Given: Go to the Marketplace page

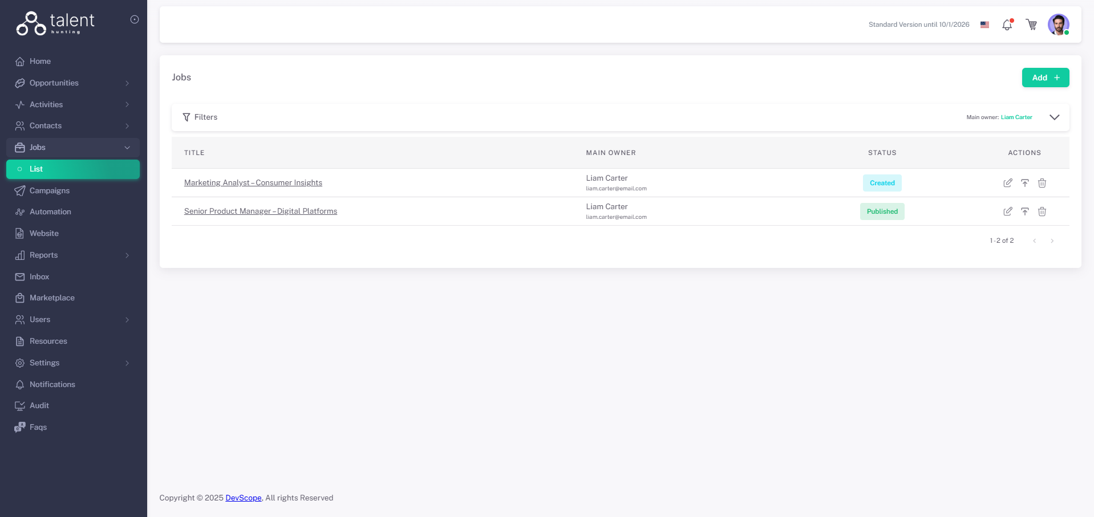Looking at the screenshot, I should pos(52,298).
